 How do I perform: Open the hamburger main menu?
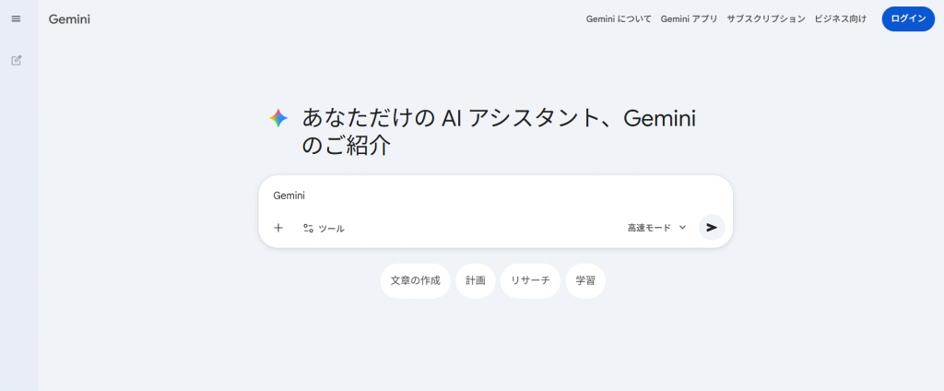(16, 19)
